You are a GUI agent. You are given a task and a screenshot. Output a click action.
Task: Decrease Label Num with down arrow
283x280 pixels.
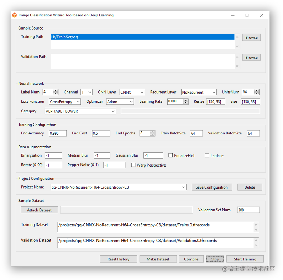(x=56, y=93)
